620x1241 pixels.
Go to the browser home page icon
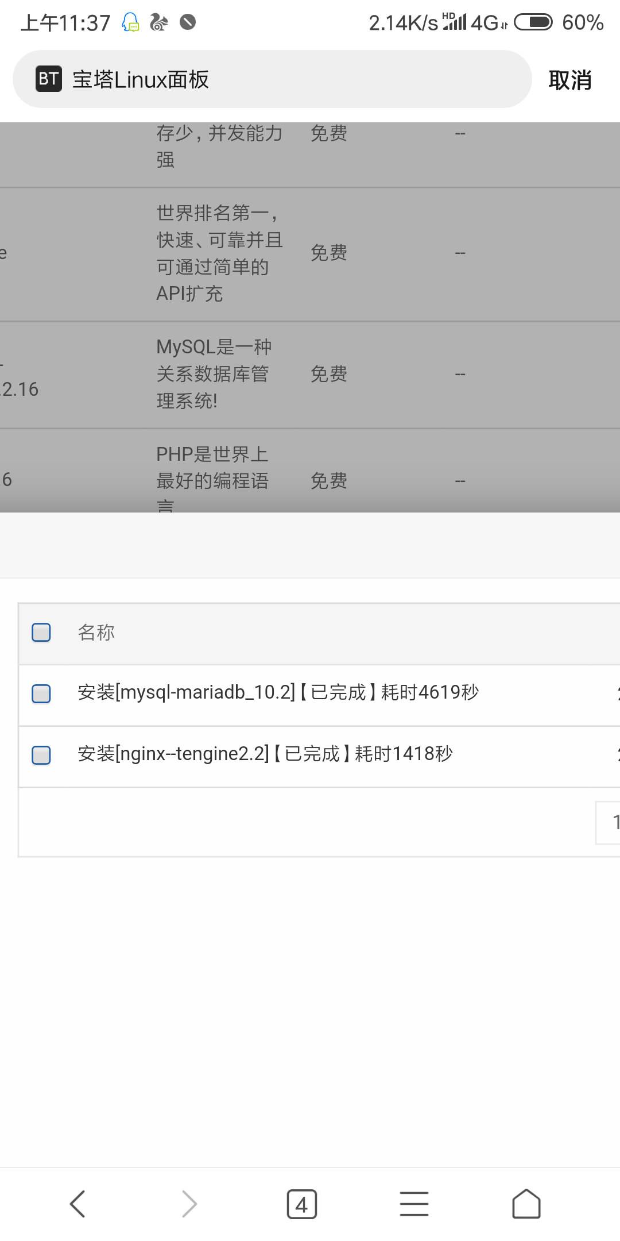526,1204
